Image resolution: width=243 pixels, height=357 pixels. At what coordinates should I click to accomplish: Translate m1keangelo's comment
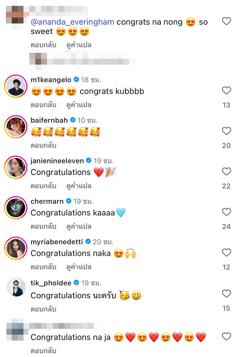[79, 105]
